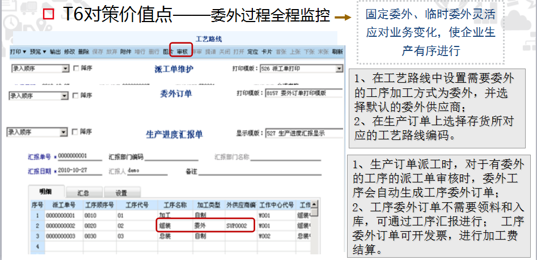Image resolution: width=537 pixels, height=260 pixels.
Task: Click the 刷新 refresh toolbar item
Action: coord(337,52)
